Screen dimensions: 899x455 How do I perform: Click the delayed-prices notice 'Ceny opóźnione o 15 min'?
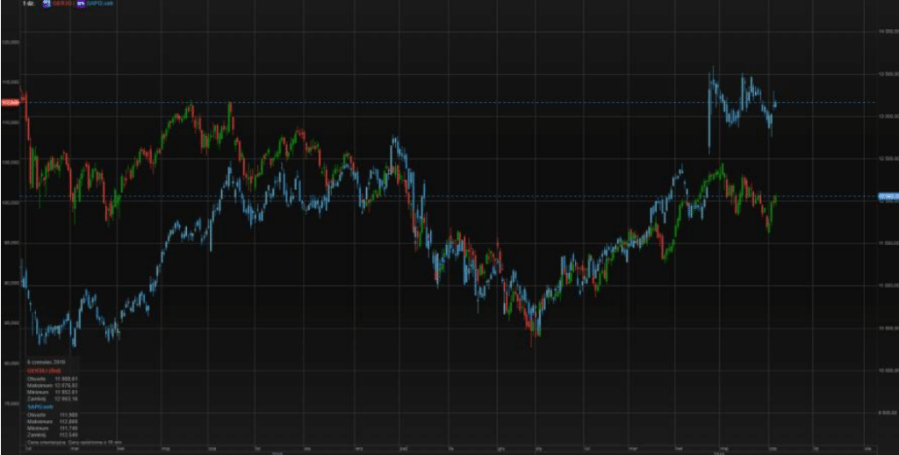point(95,443)
